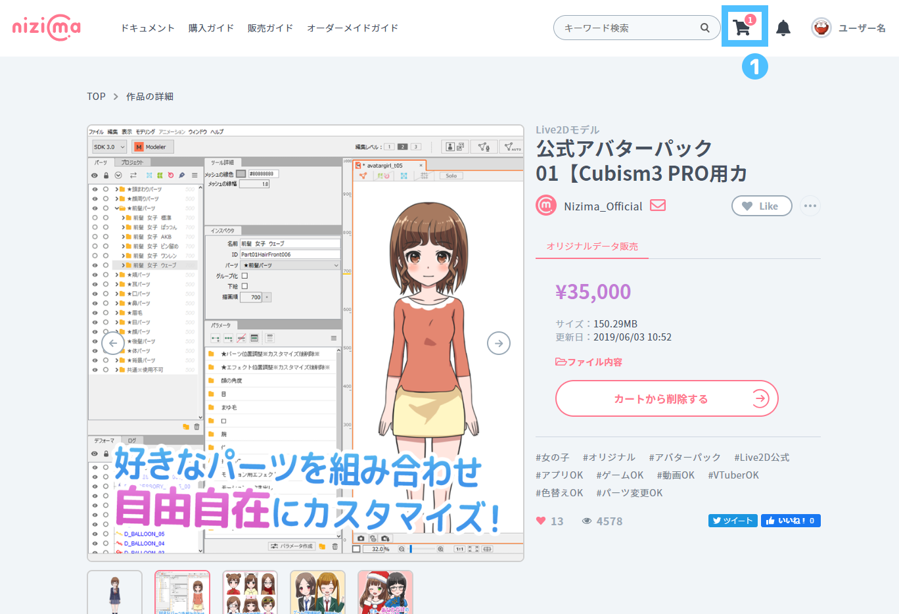899x614 pixels.
Task: Open the ユーザー名 account link
Action: (862, 28)
